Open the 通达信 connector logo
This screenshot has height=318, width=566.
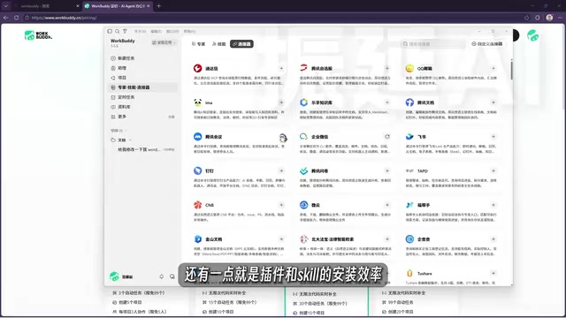[197, 68]
